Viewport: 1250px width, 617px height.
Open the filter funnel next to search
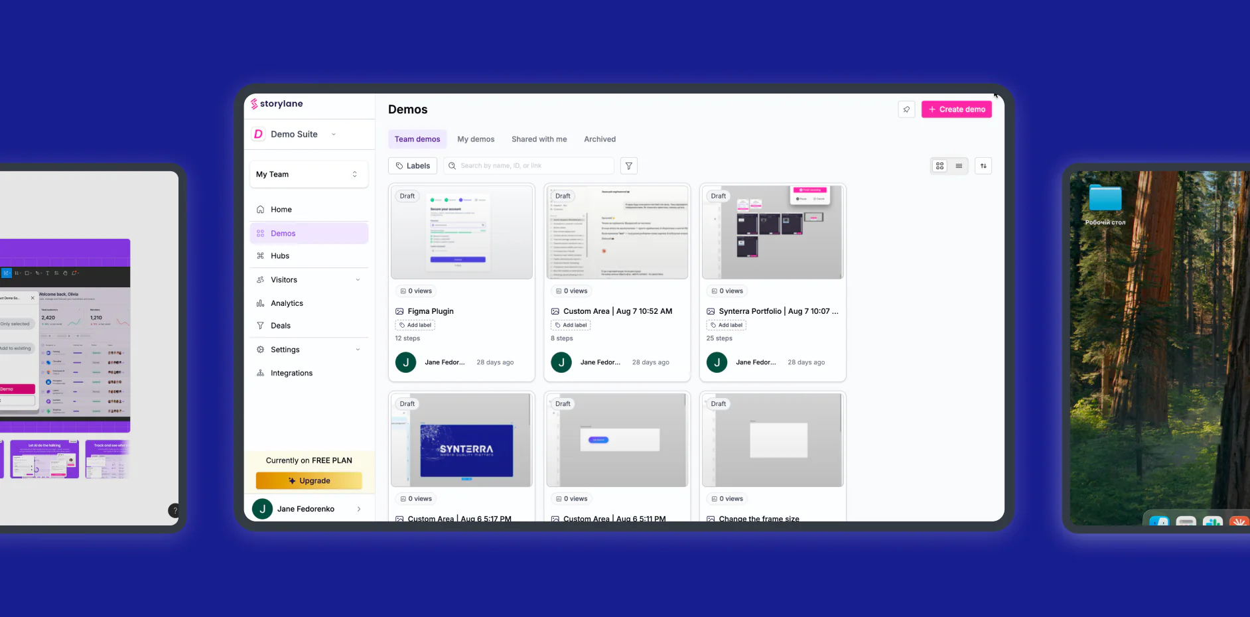[629, 166]
